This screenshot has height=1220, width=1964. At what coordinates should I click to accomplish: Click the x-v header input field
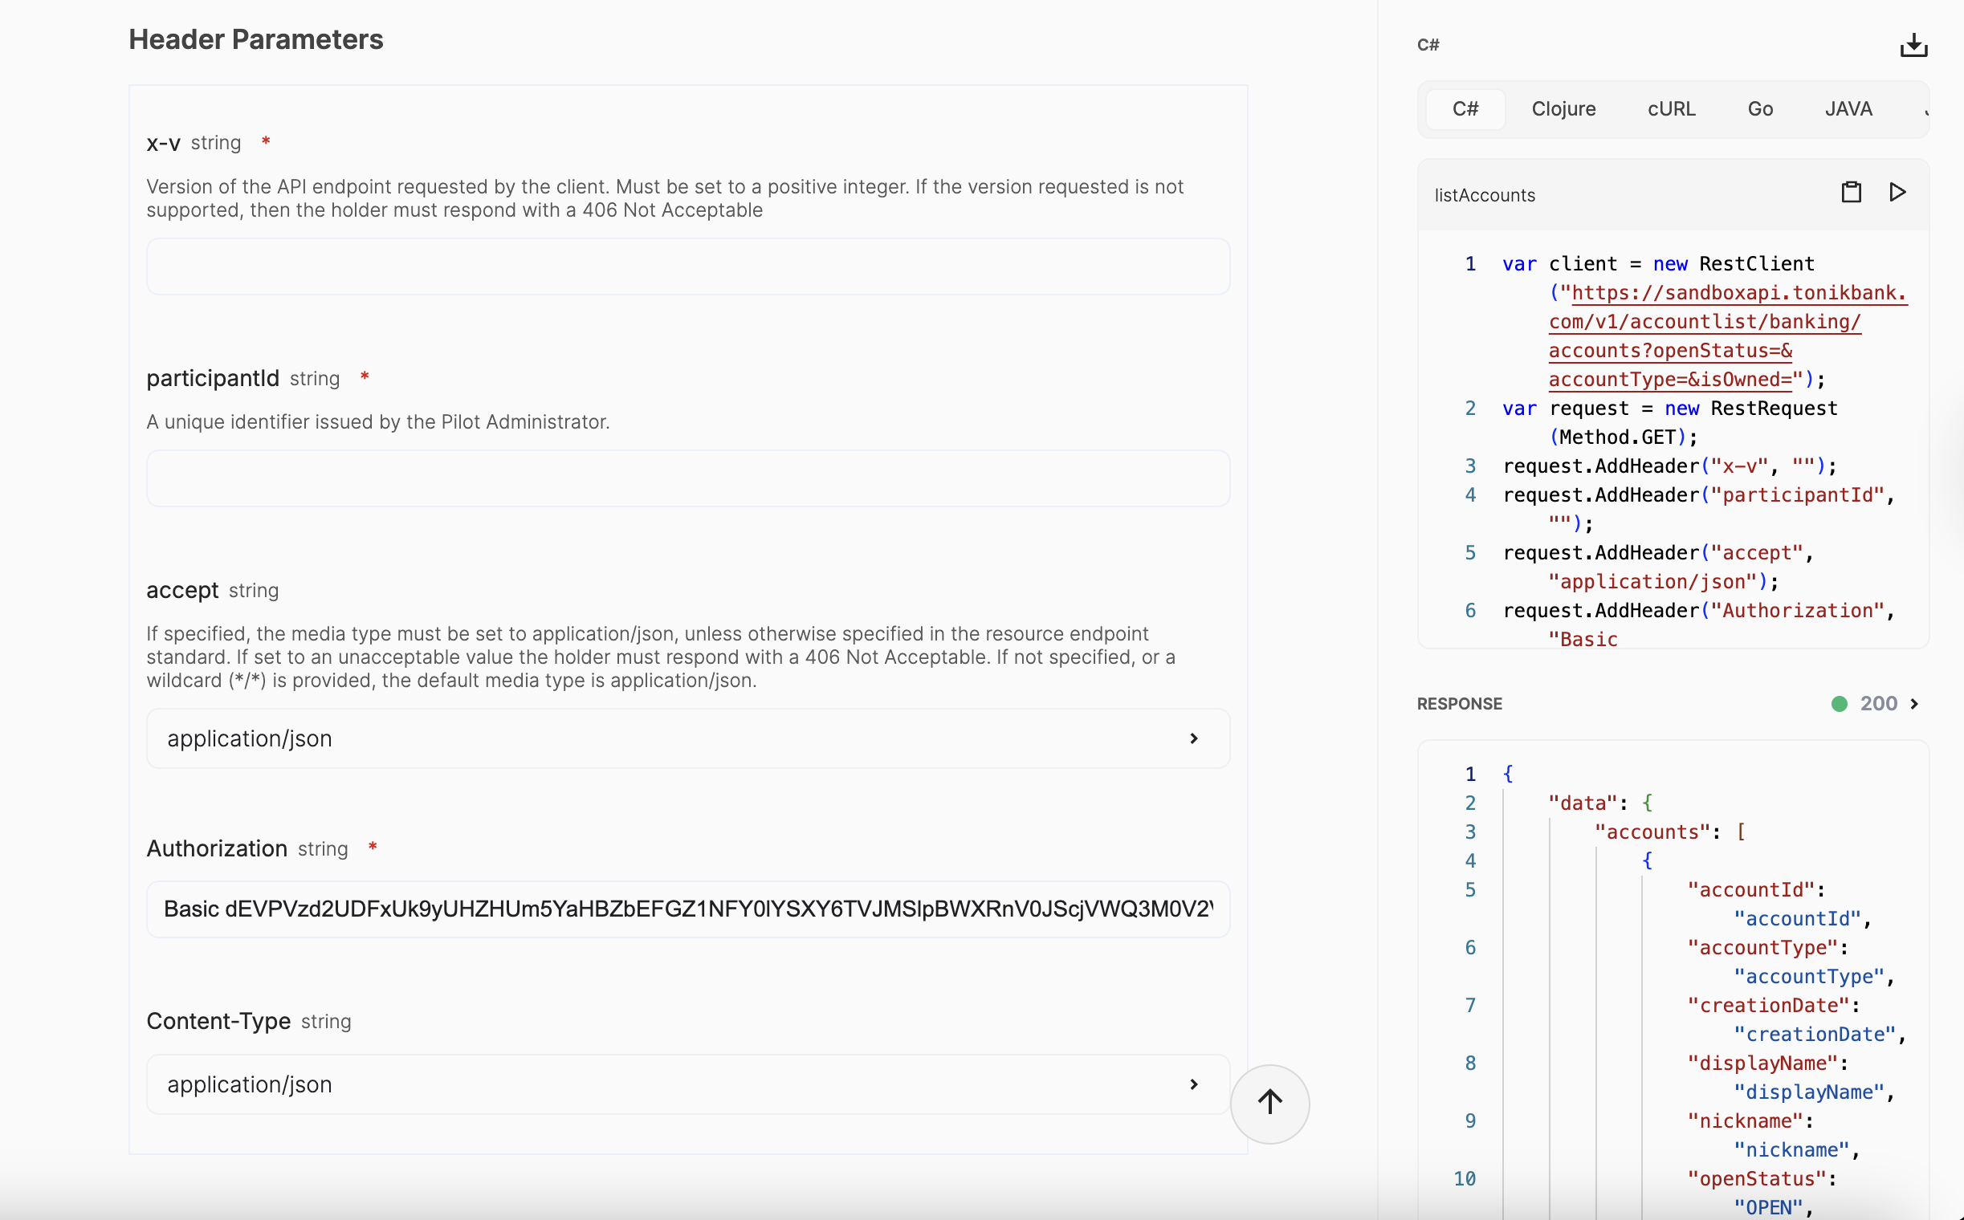[687, 266]
